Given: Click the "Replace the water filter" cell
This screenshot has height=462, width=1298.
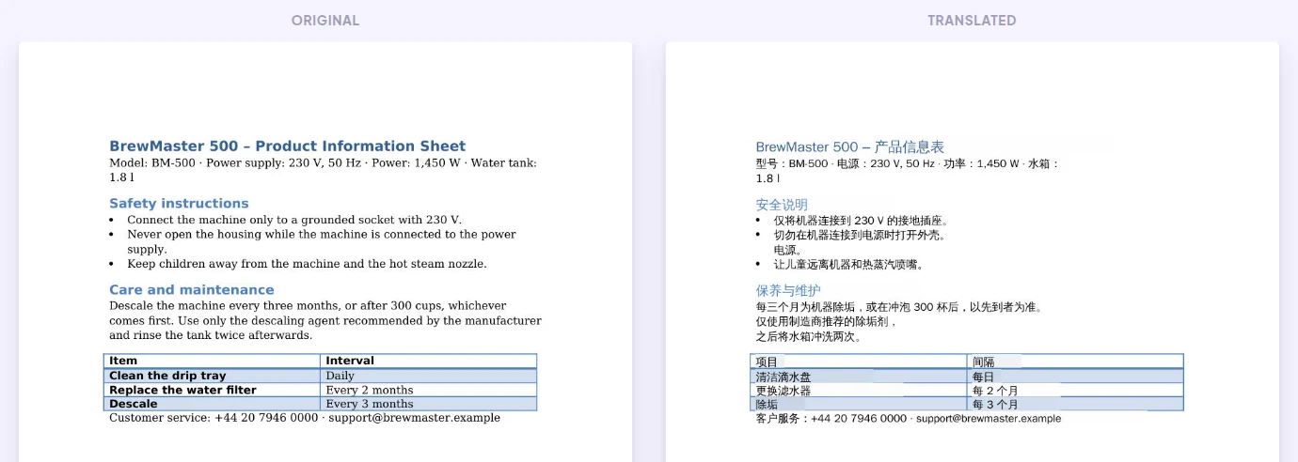Looking at the screenshot, I should pyautogui.click(x=212, y=390).
